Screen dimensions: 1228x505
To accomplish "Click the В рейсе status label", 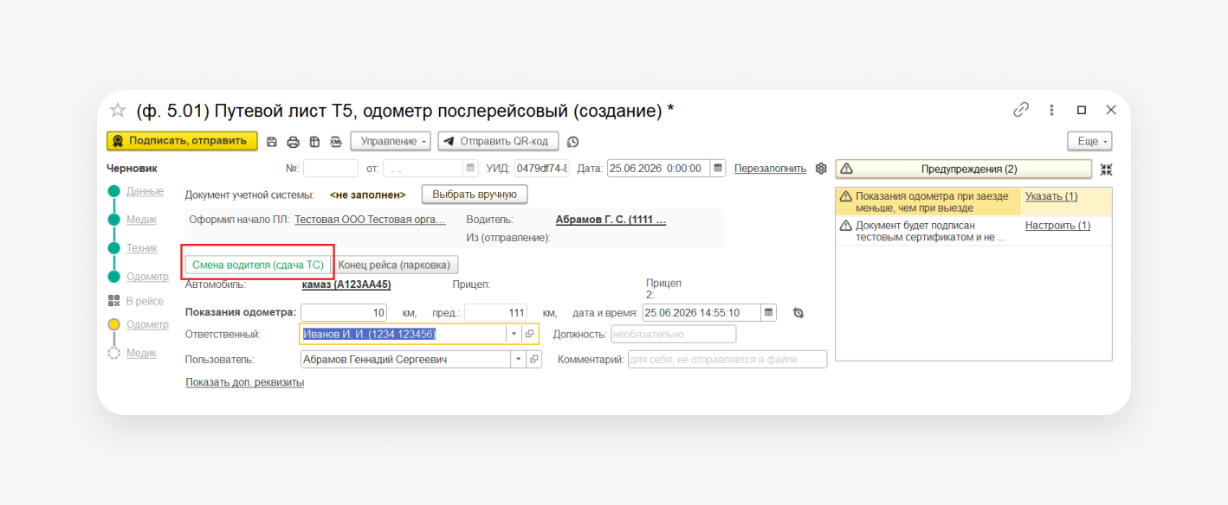I will (145, 301).
